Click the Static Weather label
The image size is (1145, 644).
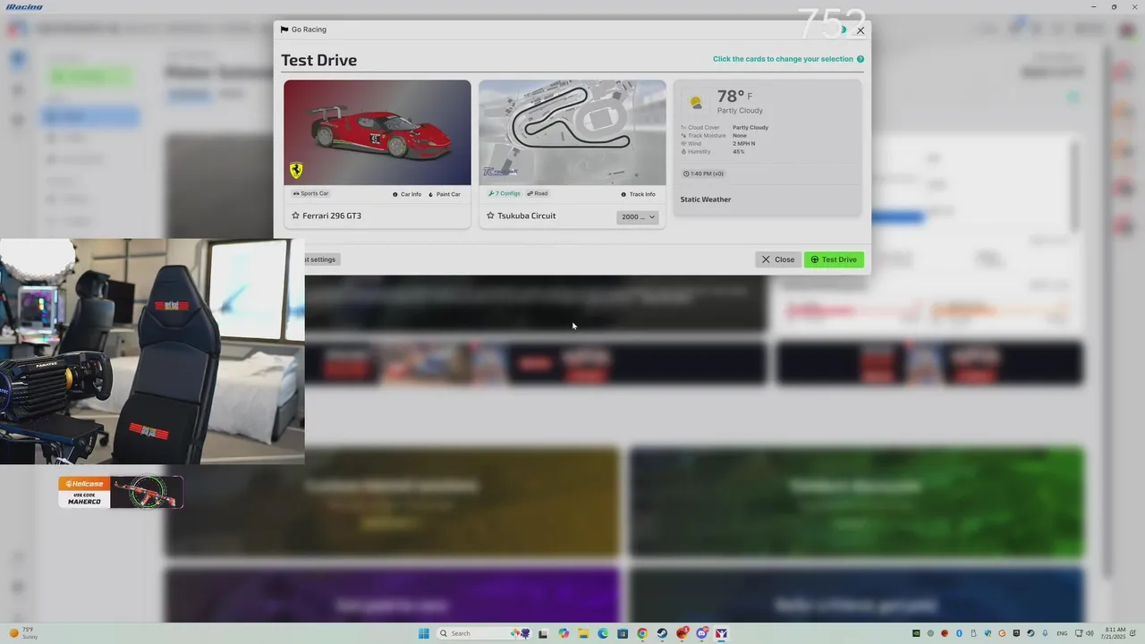pos(706,199)
